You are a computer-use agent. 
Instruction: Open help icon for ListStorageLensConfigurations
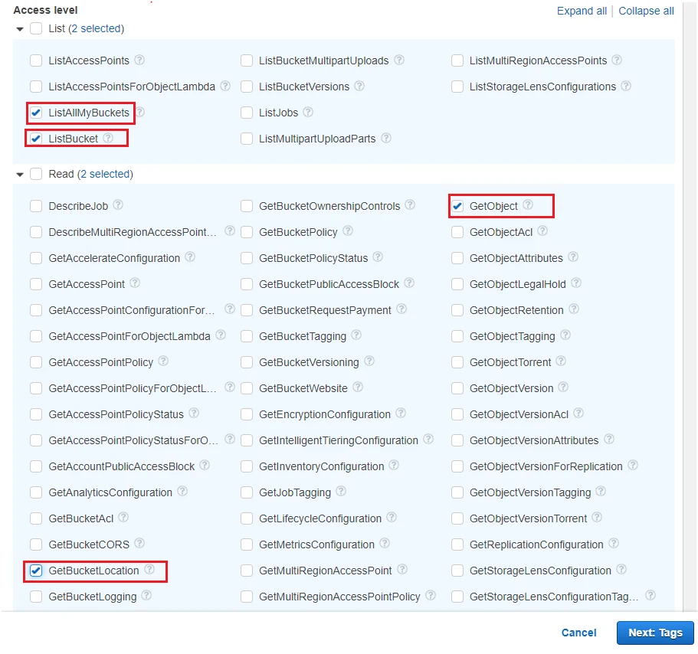click(x=626, y=86)
